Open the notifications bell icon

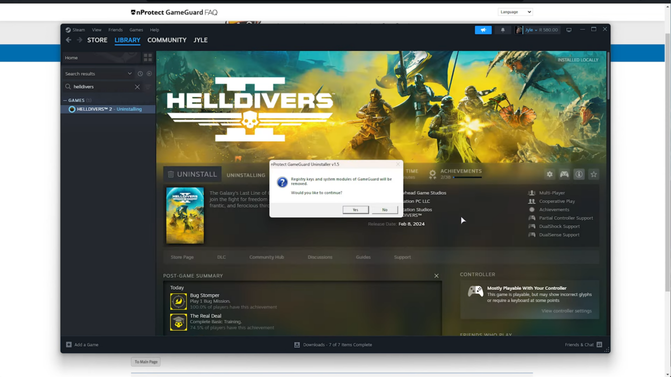click(x=503, y=30)
